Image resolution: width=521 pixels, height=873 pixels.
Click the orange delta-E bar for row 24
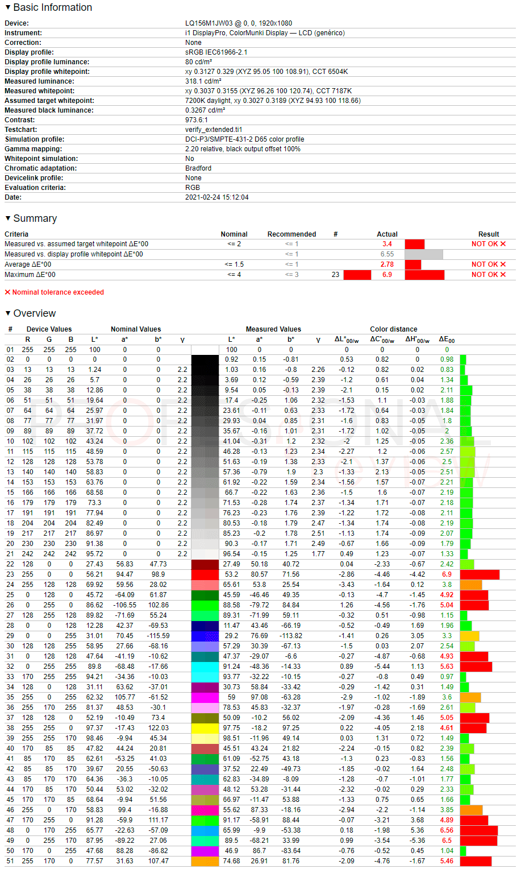coord(471,585)
